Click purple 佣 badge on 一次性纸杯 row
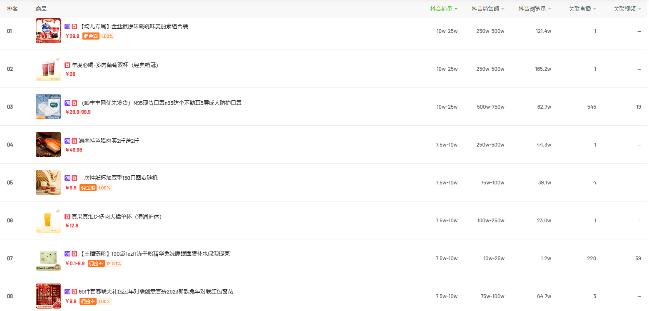The width and height of the screenshot is (649, 311). click(x=67, y=178)
